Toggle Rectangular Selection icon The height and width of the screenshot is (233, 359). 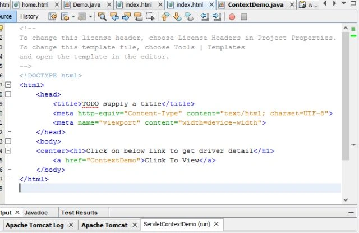point(150,17)
